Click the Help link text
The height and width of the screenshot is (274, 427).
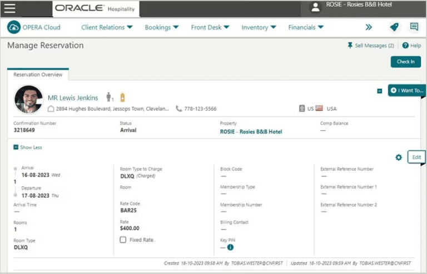[x=415, y=45]
